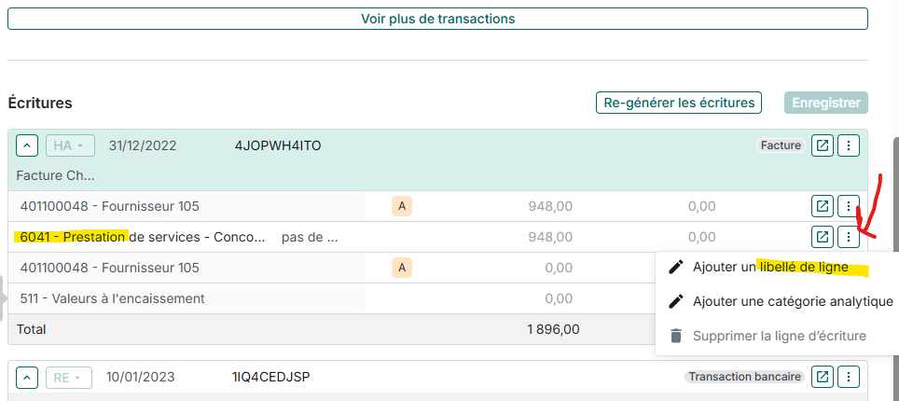Collapse the RE journal entry 1IQ4CEDJSP
The height and width of the screenshot is (401, 899).
(28, 378)
